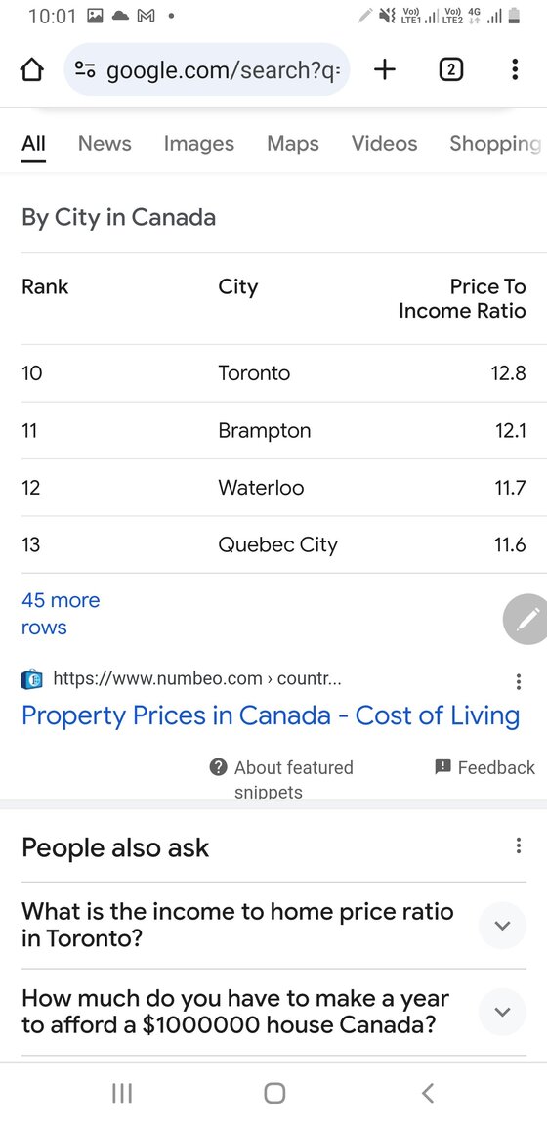The height and width of the screenshot is (1126, 547).
Task: Tap the Android recent apps button
Action: pyautogui.click(x=123, y=1093)
